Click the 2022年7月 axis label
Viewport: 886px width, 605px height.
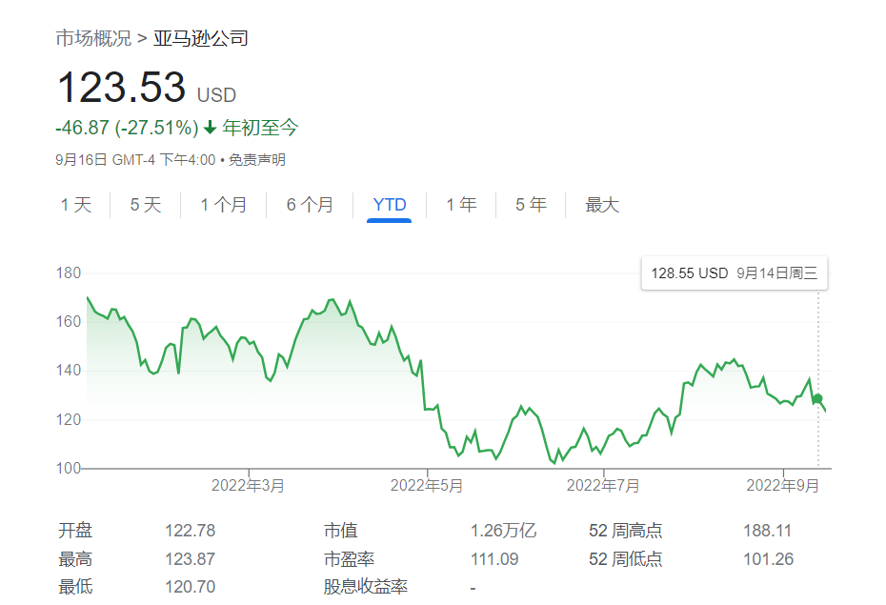pyautogui.click(x=603, y=486)
